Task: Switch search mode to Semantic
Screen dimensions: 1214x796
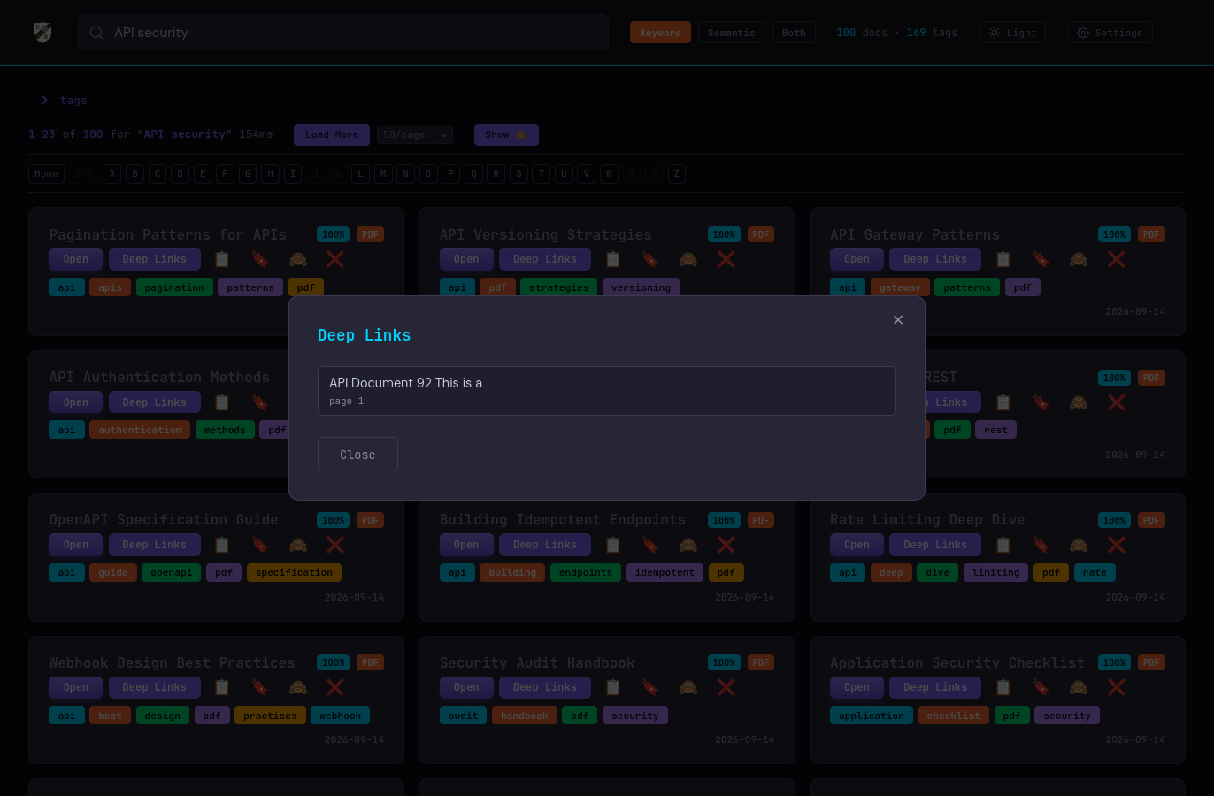Action: pyautogui.click(x=732, y=33)
